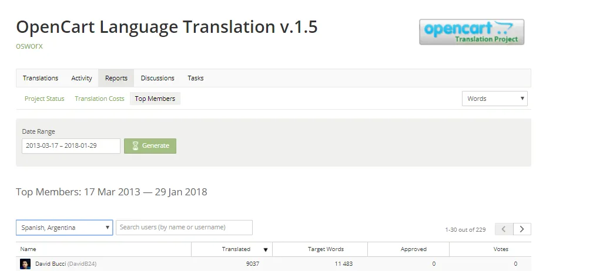Image resolution: width=603 pixels, height=271 pixels.
Task: Open the Words unit dropdown
Action: click(494, 99)
